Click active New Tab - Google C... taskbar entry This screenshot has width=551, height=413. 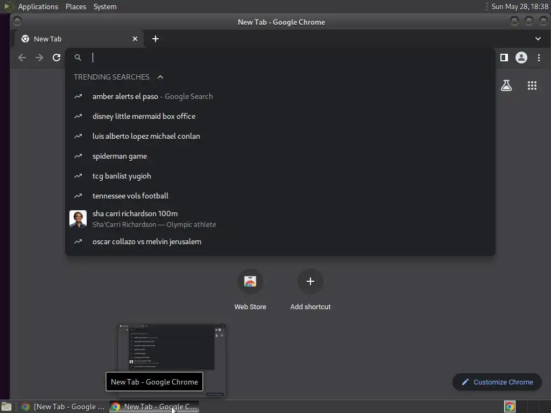click(154, 407)
